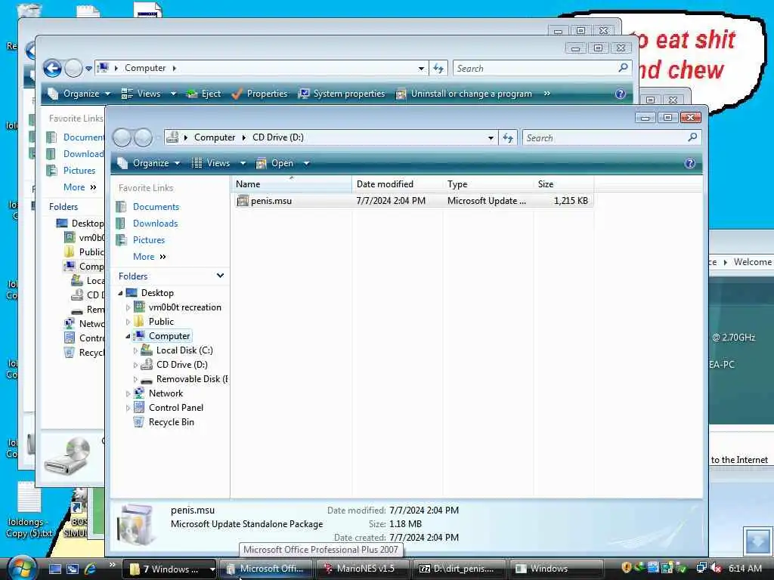Image resolution: width=774 pixels, height=580 pixels.
Task: Switch to MarioNES v1.5 taskbar button
Action: pyautogui.click(x=362, y=569)
